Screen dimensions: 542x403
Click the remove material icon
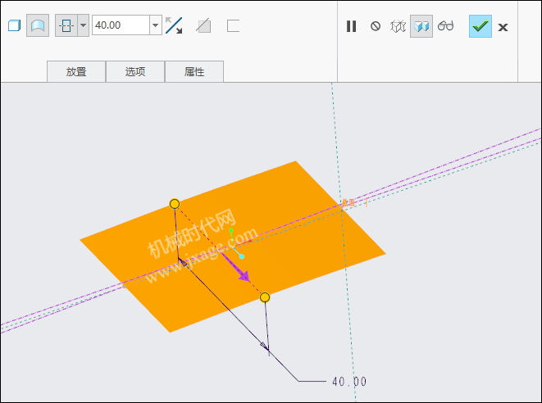(203, 26)
